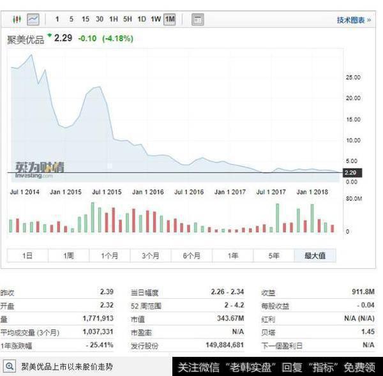Click the 贝塔 value 1.45
The height and width of the screenshot is (376, 383).
[x=368, y=331]
